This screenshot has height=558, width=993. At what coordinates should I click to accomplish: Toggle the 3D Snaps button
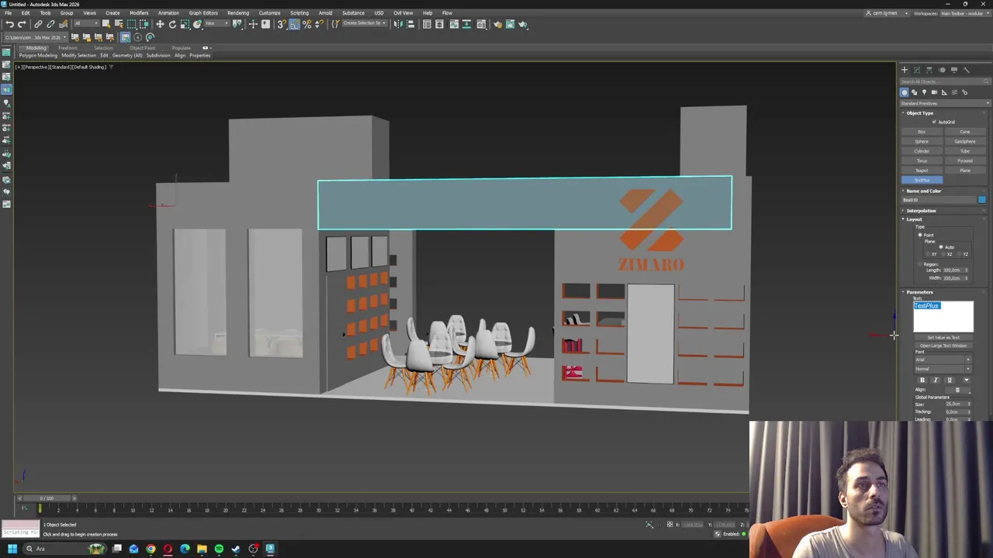click(x=282, y=24)
